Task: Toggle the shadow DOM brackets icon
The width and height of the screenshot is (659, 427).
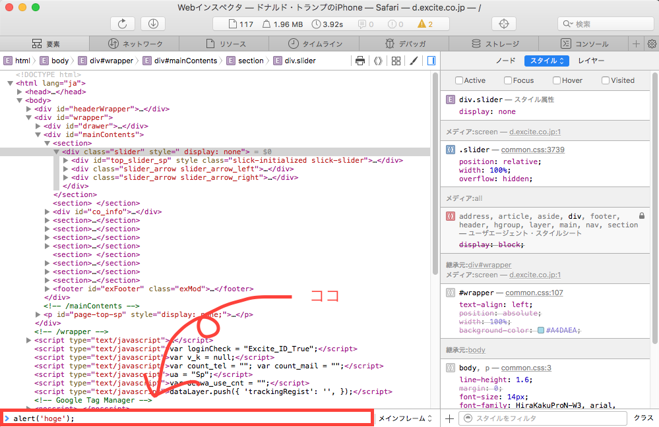Action: point(378,61)
